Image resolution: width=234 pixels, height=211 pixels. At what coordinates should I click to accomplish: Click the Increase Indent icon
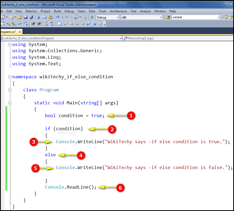[x=39, y=24]
